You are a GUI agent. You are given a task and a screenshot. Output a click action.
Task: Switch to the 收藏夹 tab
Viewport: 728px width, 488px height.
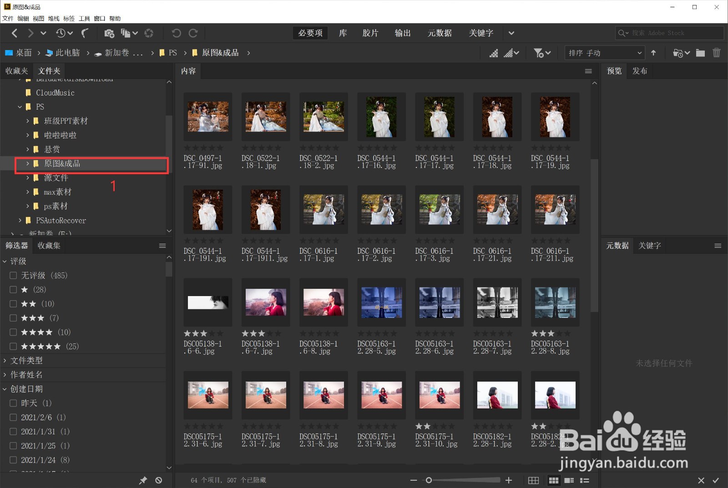click(16, 71)
